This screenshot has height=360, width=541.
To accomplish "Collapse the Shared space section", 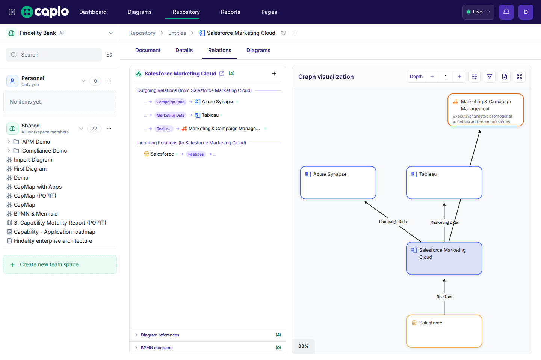I will click(81, 129).
